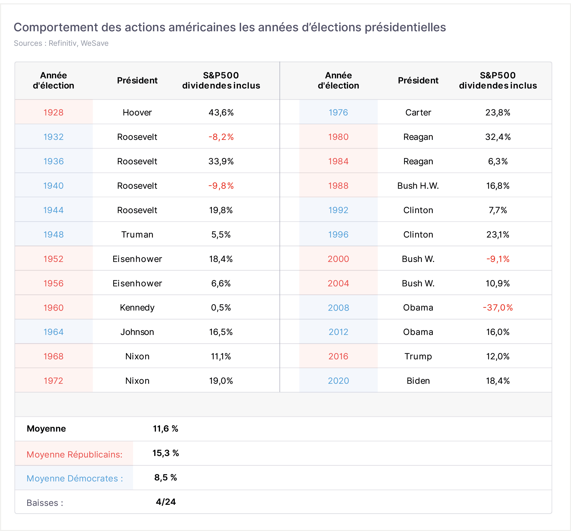Image resolution: width=571 pixels, height=531 pixels.
Task: Click the -37,0% value for Obama
Action: tap(497, 308)
